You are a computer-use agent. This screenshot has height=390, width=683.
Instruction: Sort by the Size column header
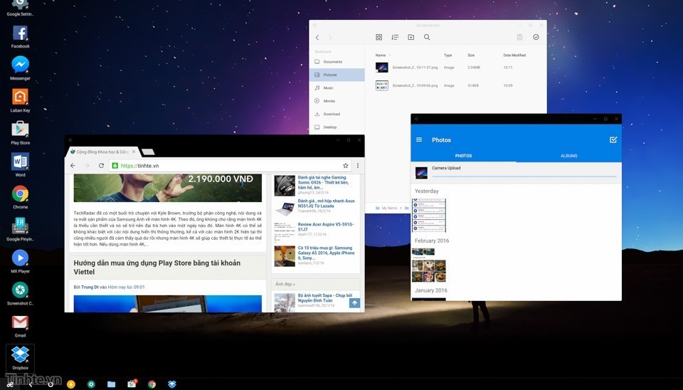(x=471, y=56)
